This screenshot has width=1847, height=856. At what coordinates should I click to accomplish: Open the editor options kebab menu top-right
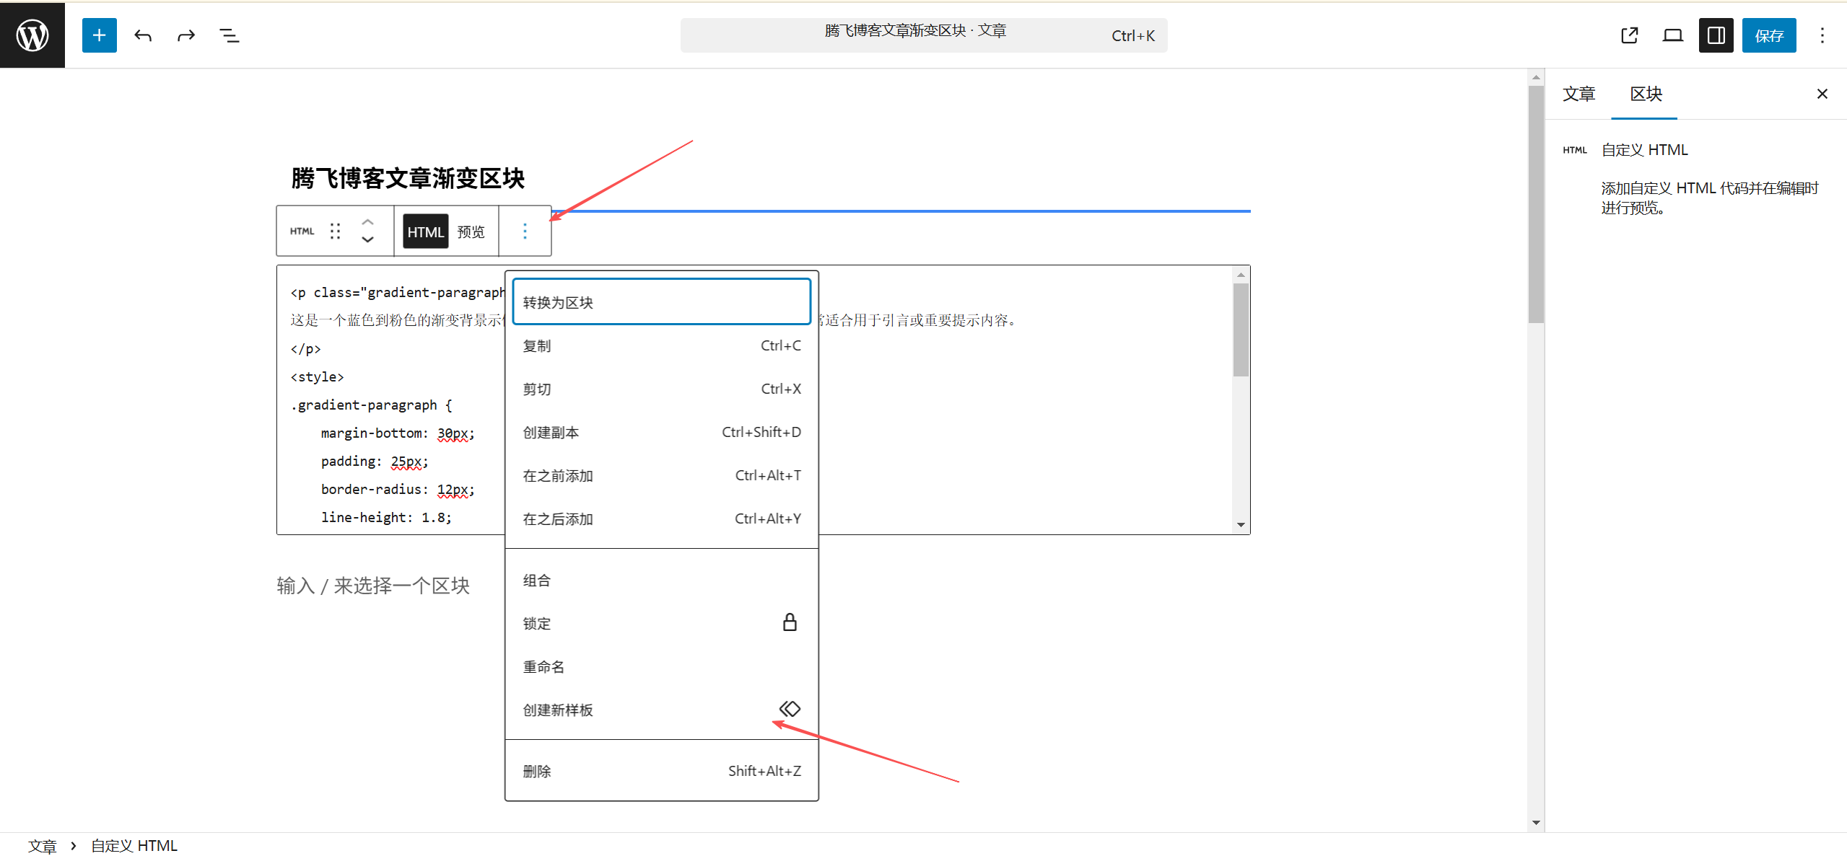pyautogui.click(x=1822, y=35)
